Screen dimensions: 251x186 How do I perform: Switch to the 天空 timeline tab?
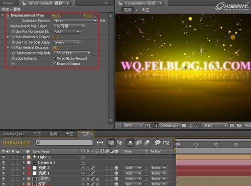69,134
